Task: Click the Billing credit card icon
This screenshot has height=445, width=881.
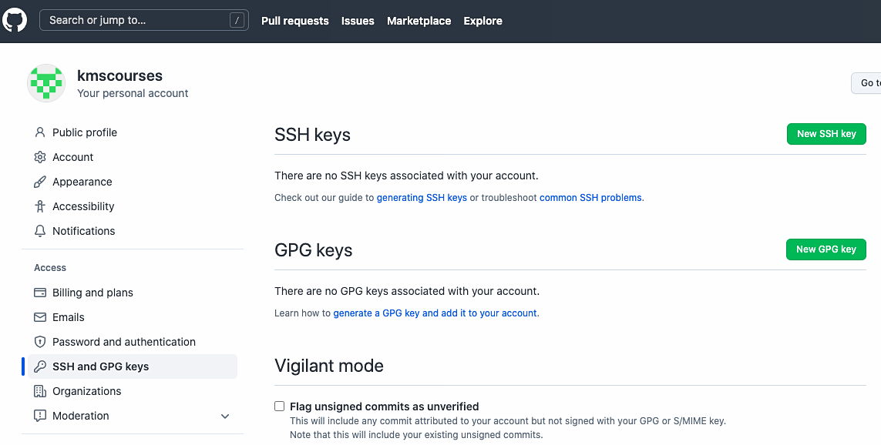Action: click(x=39, y=293)
